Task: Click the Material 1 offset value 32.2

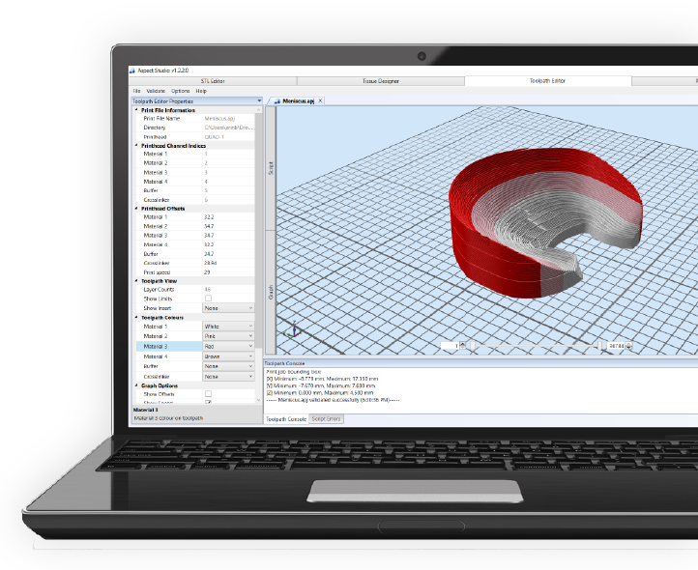Action: [209, 216]
